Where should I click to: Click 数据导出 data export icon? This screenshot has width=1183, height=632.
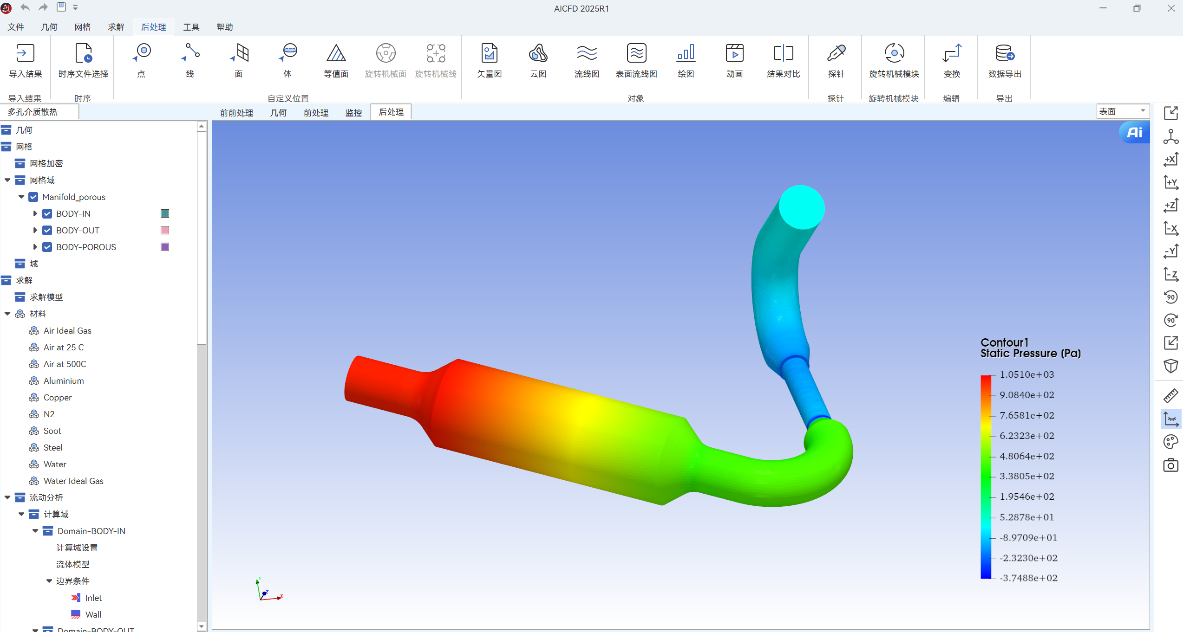coord(1005,61)
